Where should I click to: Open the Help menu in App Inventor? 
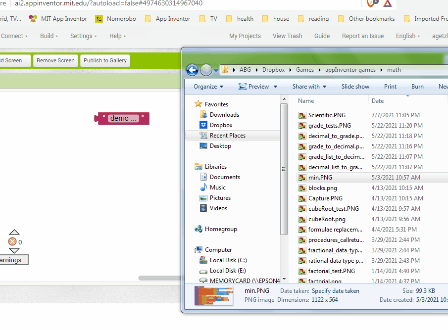[117, 36]
